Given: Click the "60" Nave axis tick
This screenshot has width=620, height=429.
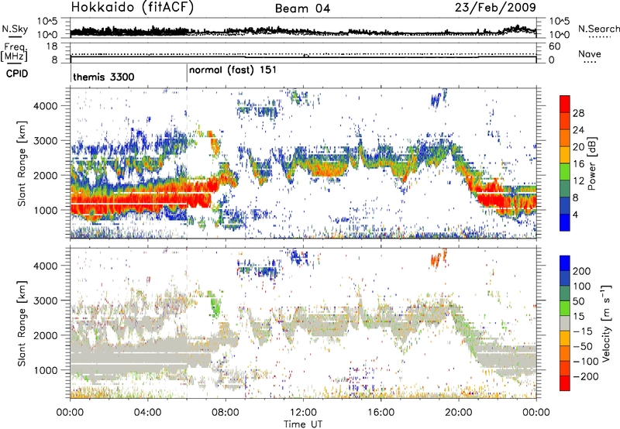Looking at the screenshot, I should (x=555, y=46).
